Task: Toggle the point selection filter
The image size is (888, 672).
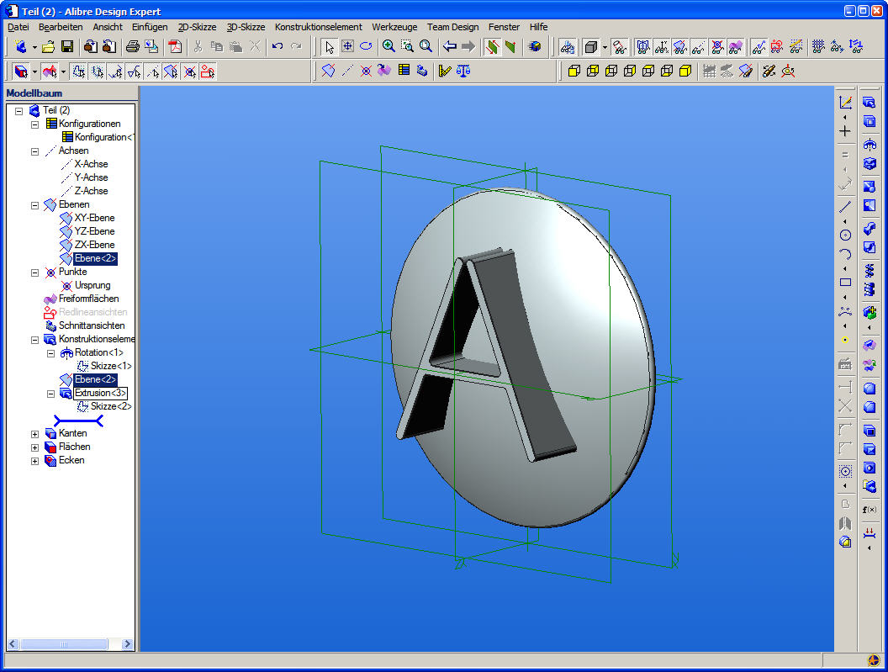Action: point(189,71)
